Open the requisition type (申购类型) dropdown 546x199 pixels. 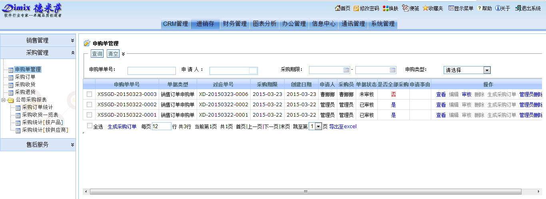click(487, 70)
